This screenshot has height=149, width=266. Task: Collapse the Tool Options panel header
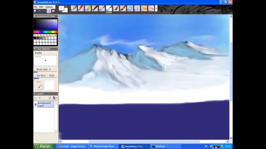[46, 49]
